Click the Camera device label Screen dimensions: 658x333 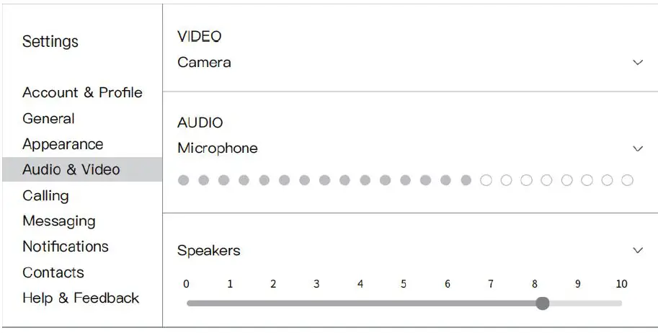pos(204,63)
